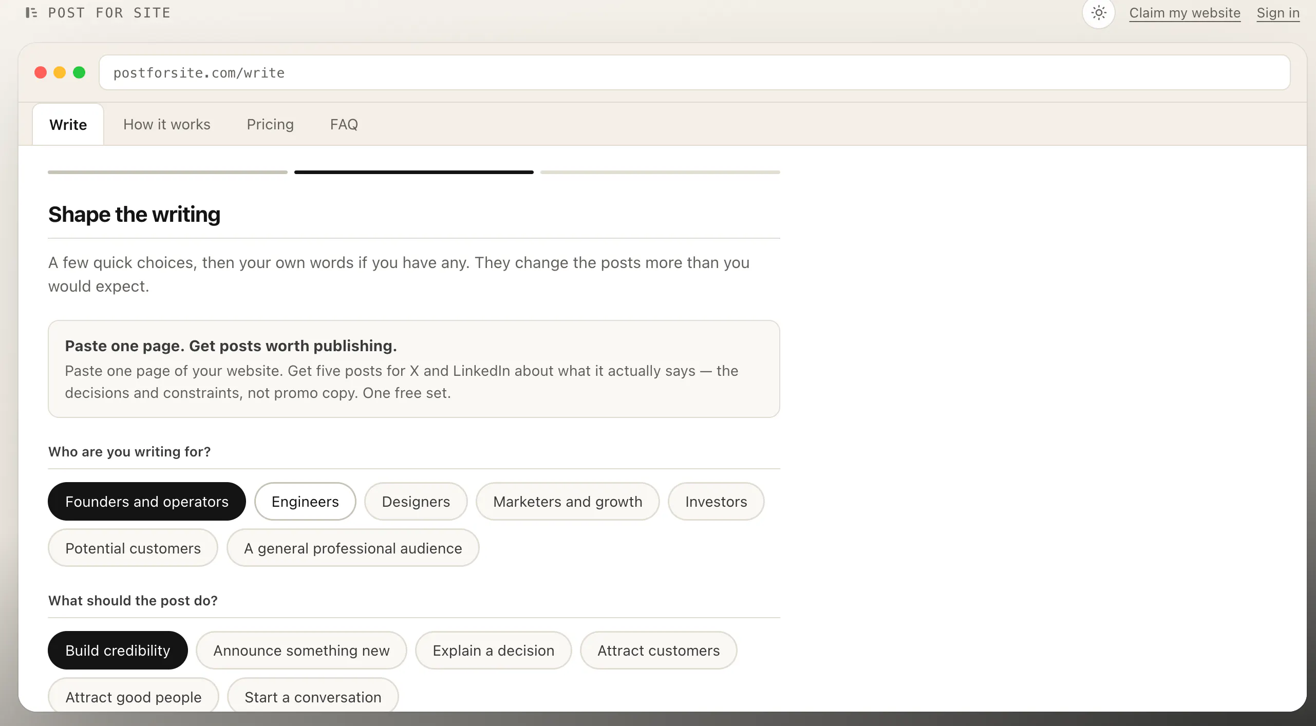Open the FAQ tab
Viewport: 1316px width, 726px height.
point(344,124)
